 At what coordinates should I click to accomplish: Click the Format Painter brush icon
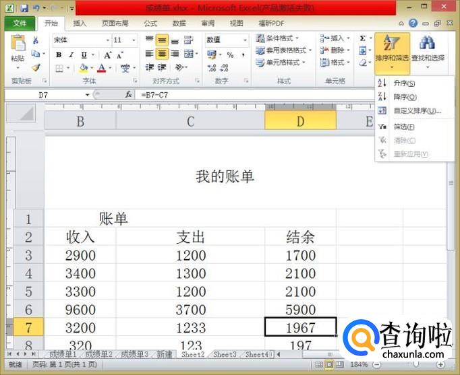(36, 68)
